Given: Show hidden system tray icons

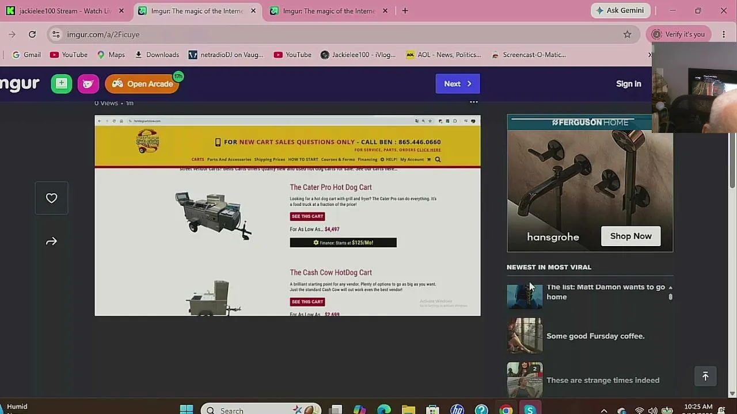Looking at the screenshot, I should point(604,411).
